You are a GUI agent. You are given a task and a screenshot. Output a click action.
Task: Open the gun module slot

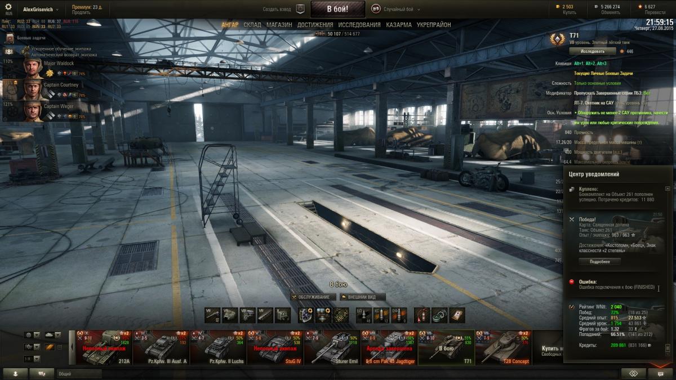coord(214,315)
